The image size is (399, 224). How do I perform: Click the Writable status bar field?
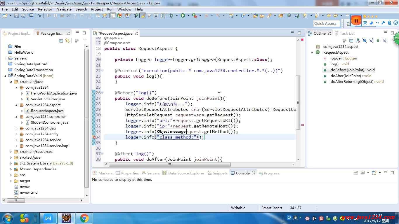[x=238, y=208]
